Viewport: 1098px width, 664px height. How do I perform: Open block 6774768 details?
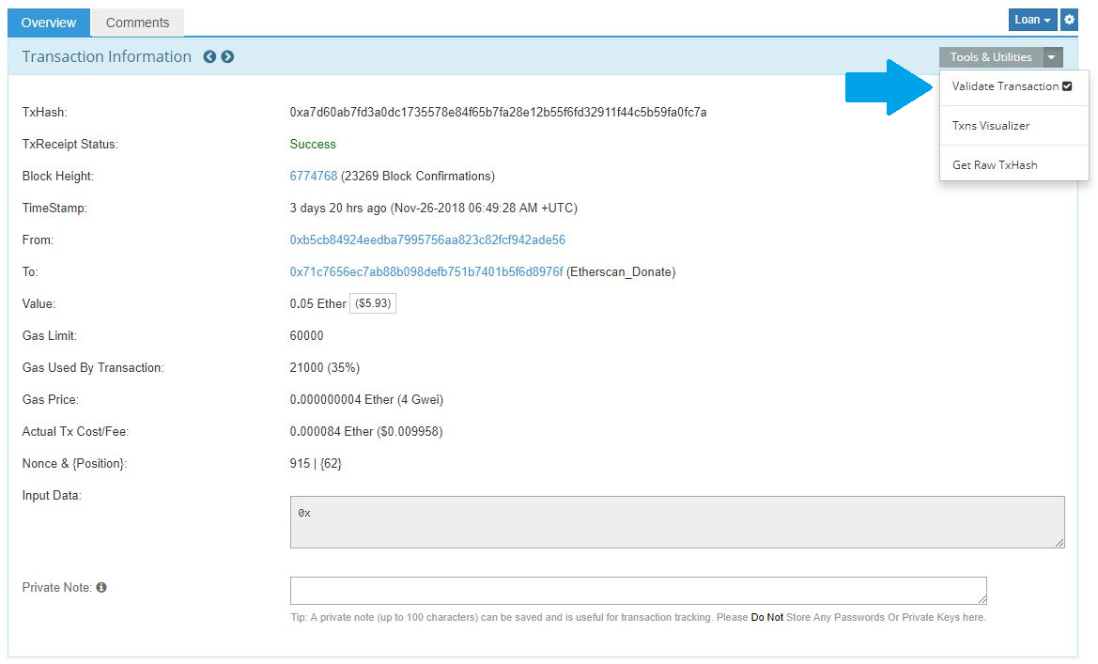(x=313, y=176)
